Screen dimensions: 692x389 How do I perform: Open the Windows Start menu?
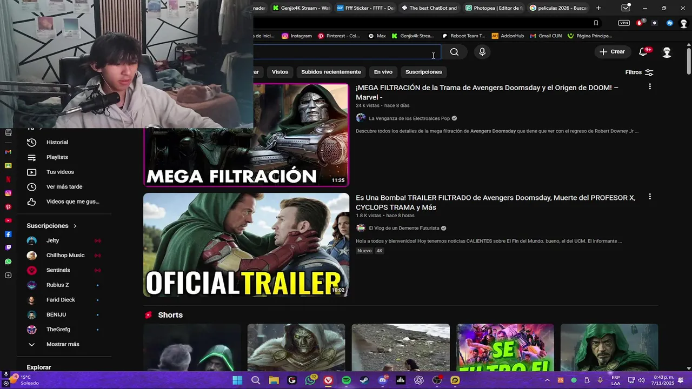(237, 380)
